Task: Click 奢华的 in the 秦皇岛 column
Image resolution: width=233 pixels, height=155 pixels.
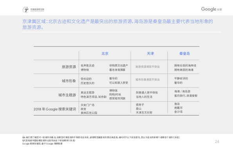Action: click(x=178, y=83)
